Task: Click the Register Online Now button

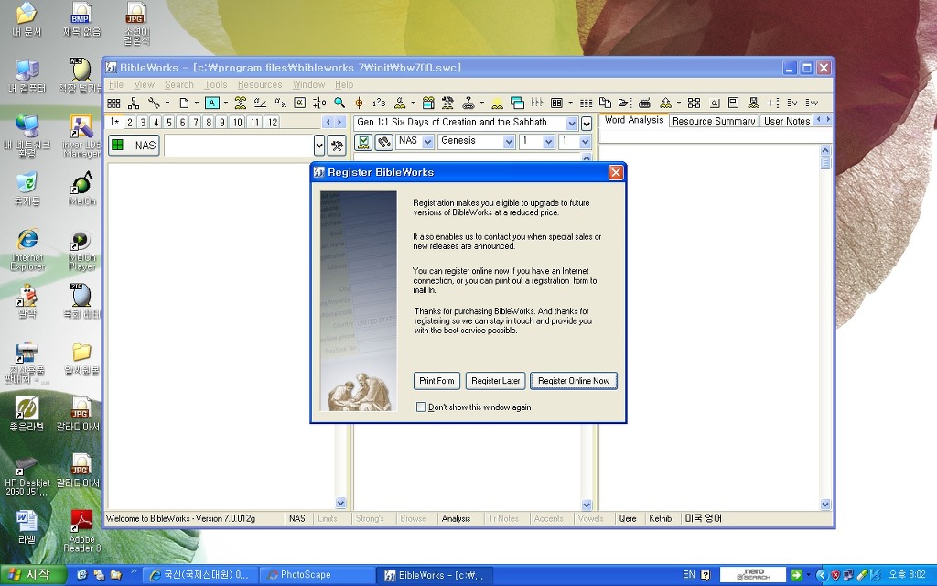Action: pos(574,381)
